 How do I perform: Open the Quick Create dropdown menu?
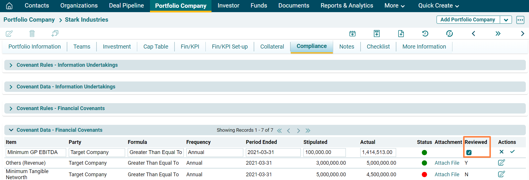tap(438, 6)
